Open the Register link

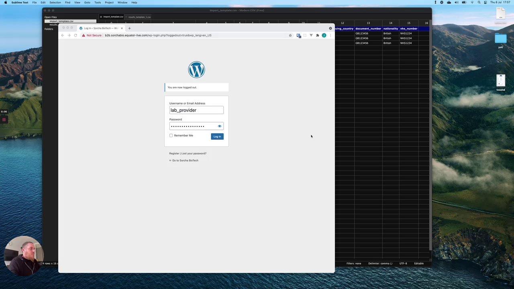point(174,153)
